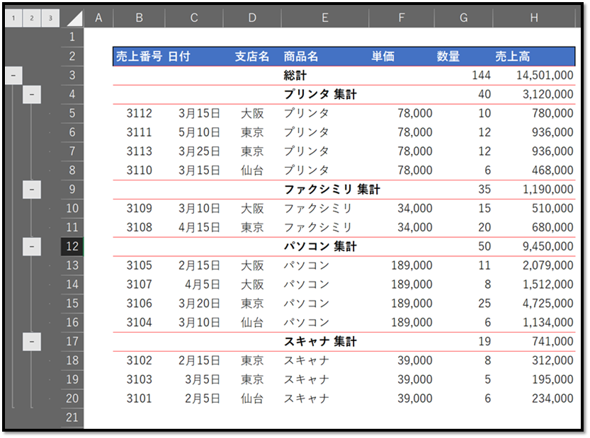This screenshot has height=438, width=590.
Task: Select the パソコン 集計 label cell
Action: click(x=324, y=246)
